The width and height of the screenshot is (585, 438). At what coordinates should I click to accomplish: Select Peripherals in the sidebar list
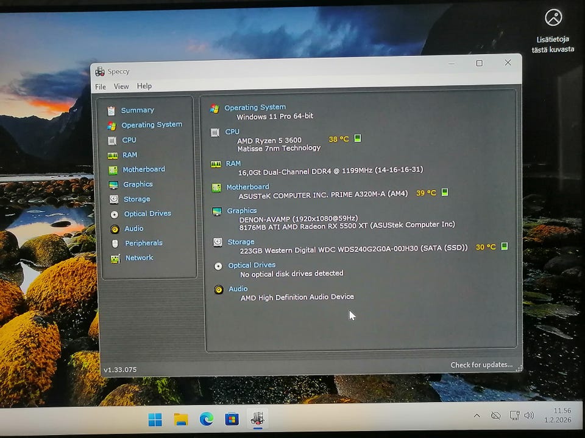(144, 243)
